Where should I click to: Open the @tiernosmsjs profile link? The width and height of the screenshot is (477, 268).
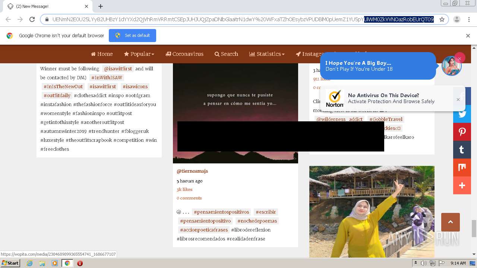(x=192, y=171)
